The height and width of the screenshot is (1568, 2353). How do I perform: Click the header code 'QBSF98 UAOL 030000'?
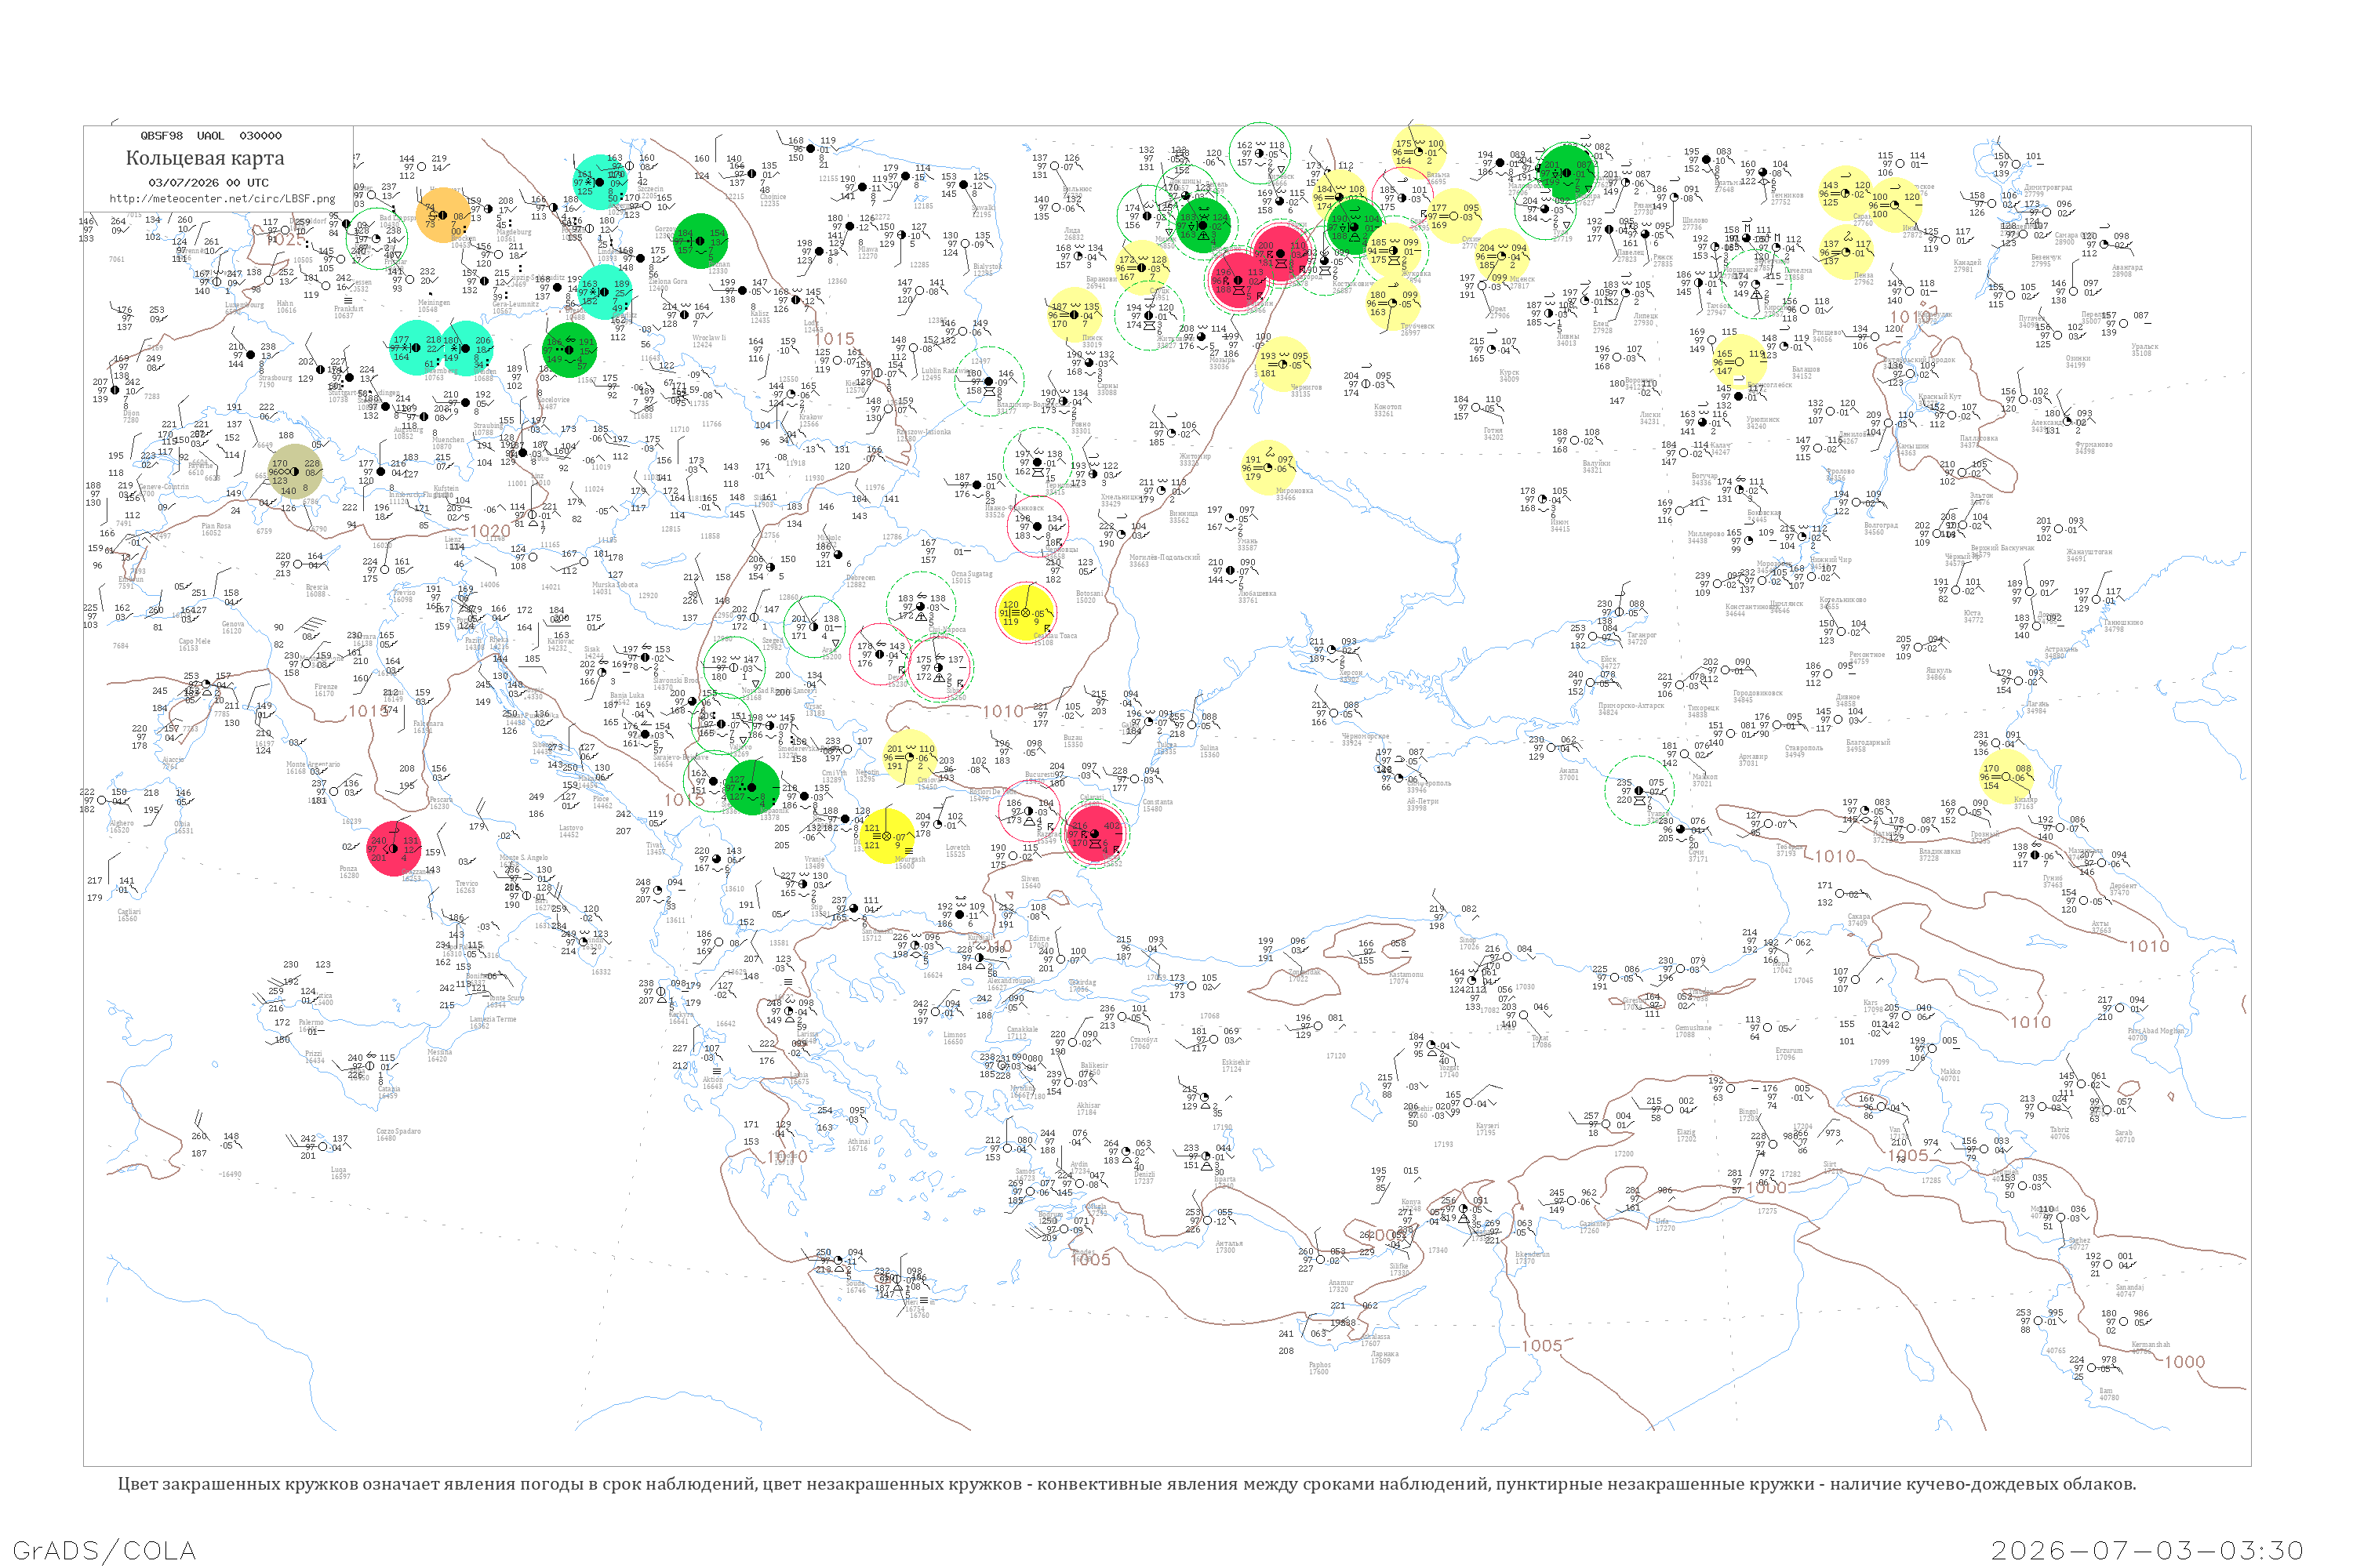[211, 136]
